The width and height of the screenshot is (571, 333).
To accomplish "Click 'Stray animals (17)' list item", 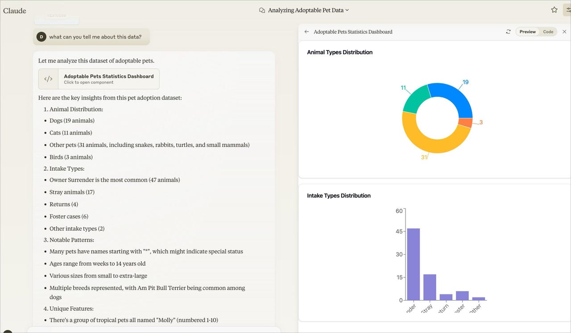I will coord(72,192).
